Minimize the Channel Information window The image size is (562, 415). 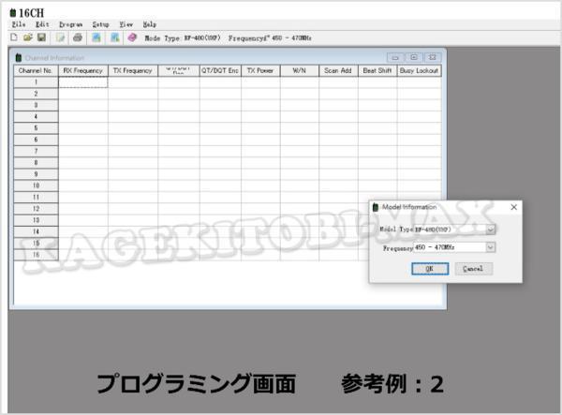coord(395,57)
